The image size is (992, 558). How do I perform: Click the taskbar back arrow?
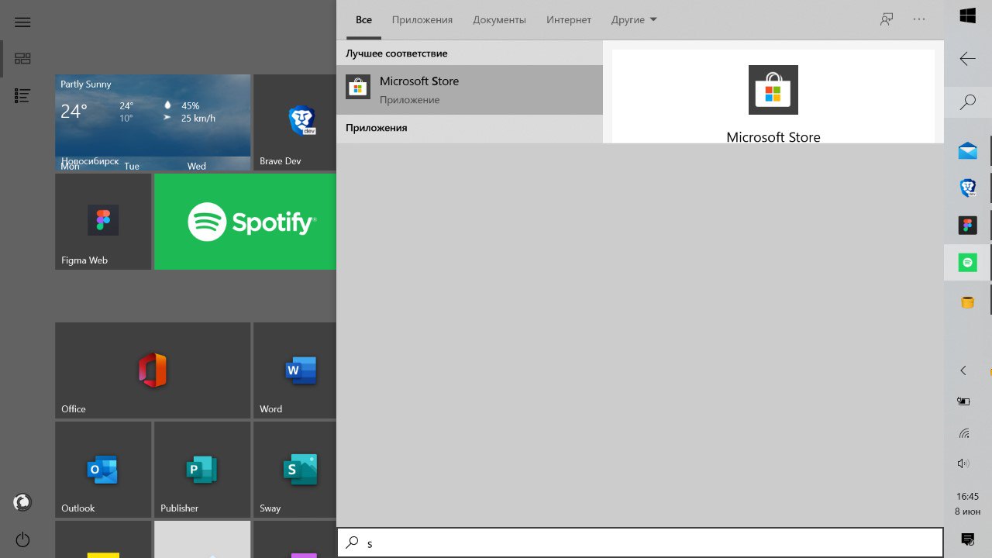(967, 59)
